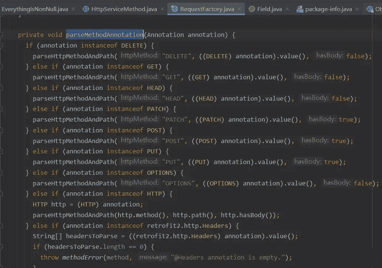Click the "OPTIONS" string literal
This screenshot has height=268, width=382.
178,183
